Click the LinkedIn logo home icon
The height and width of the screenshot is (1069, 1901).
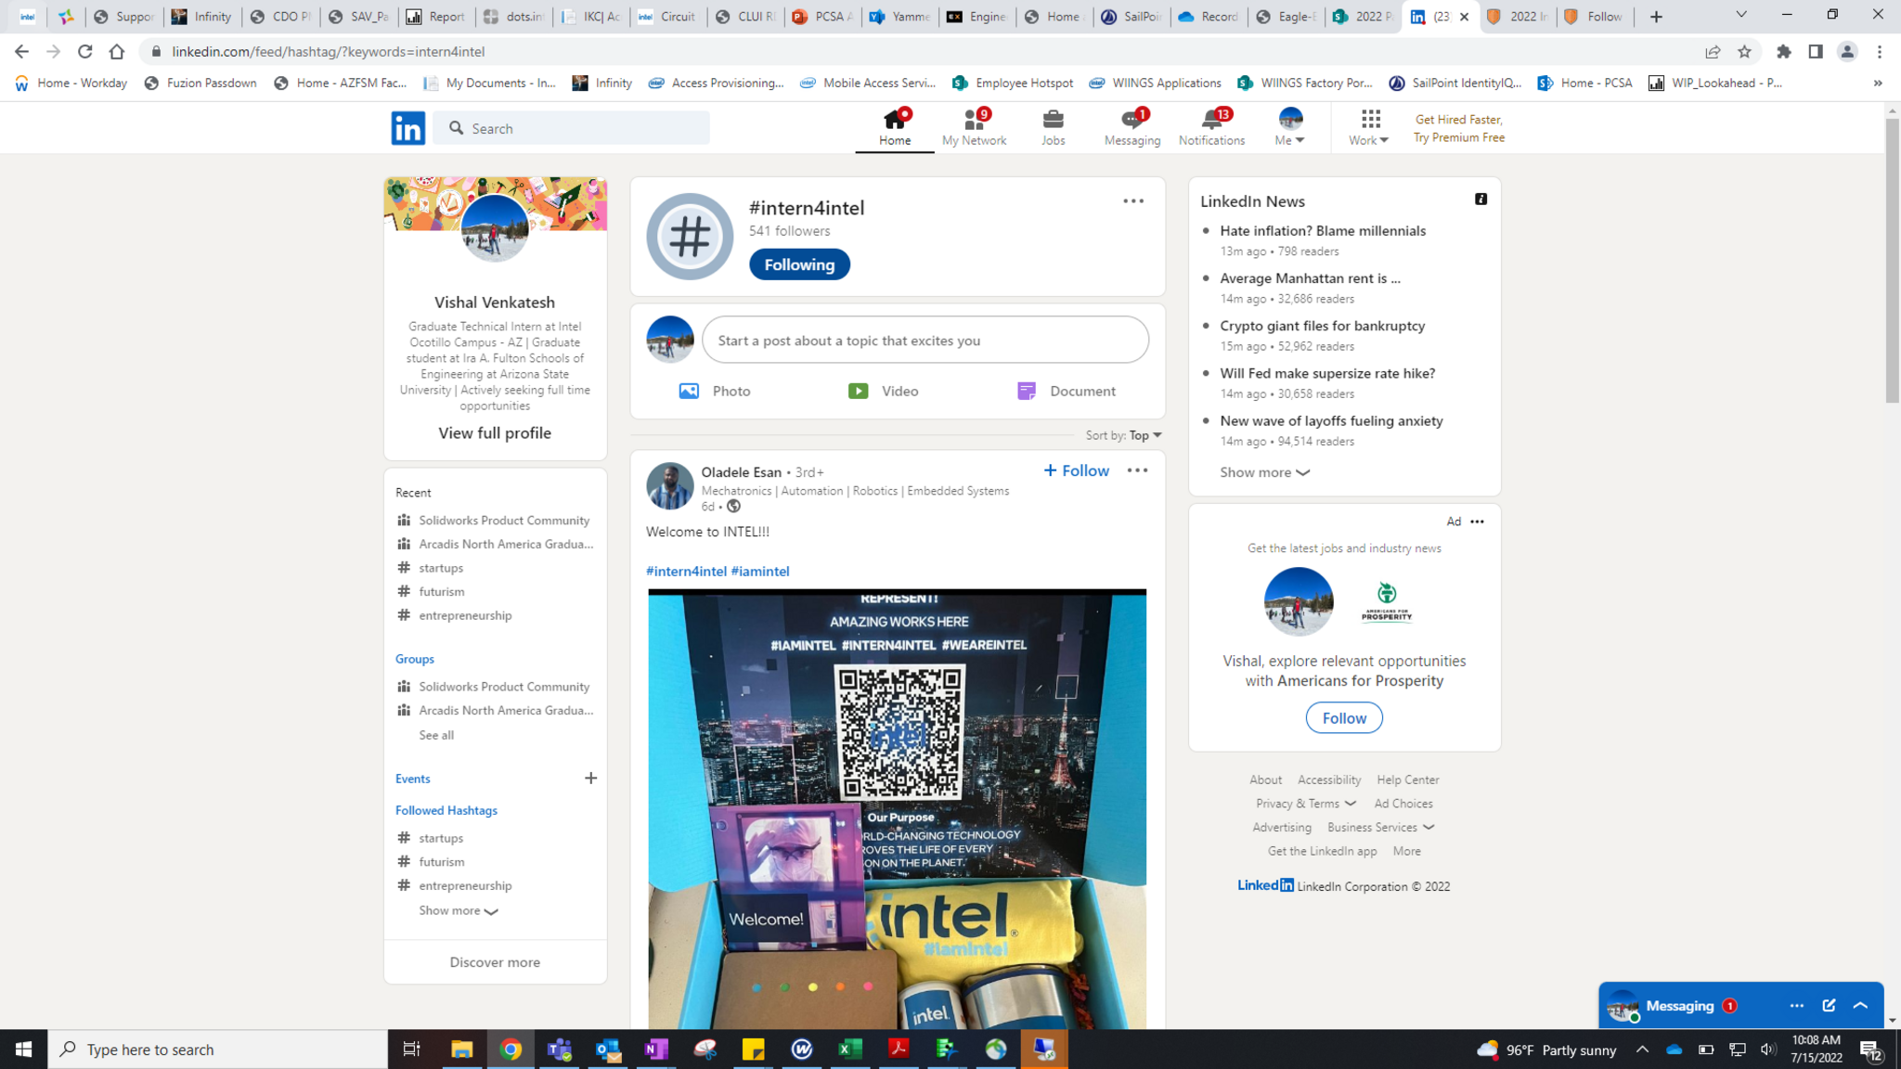[x=408, y=128]
